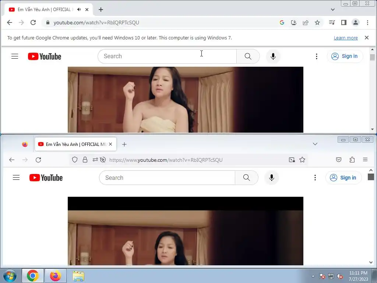Click Firefox forward arrow

click(x=25, y=160)
